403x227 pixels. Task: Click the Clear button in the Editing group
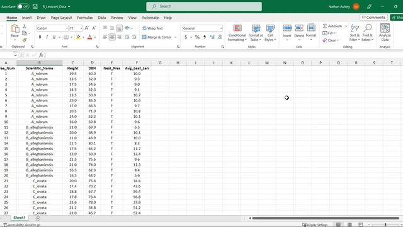331,40
